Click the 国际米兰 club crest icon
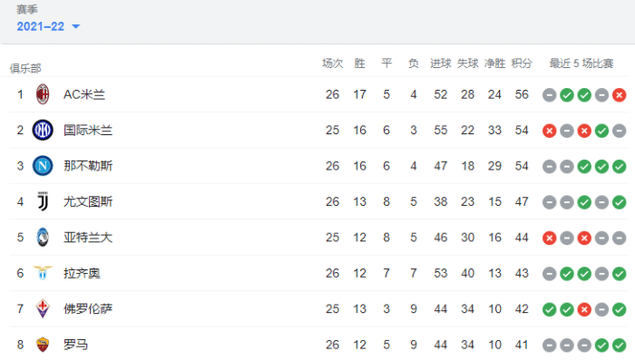Screen dimensions: 635x361 point(43,131)
